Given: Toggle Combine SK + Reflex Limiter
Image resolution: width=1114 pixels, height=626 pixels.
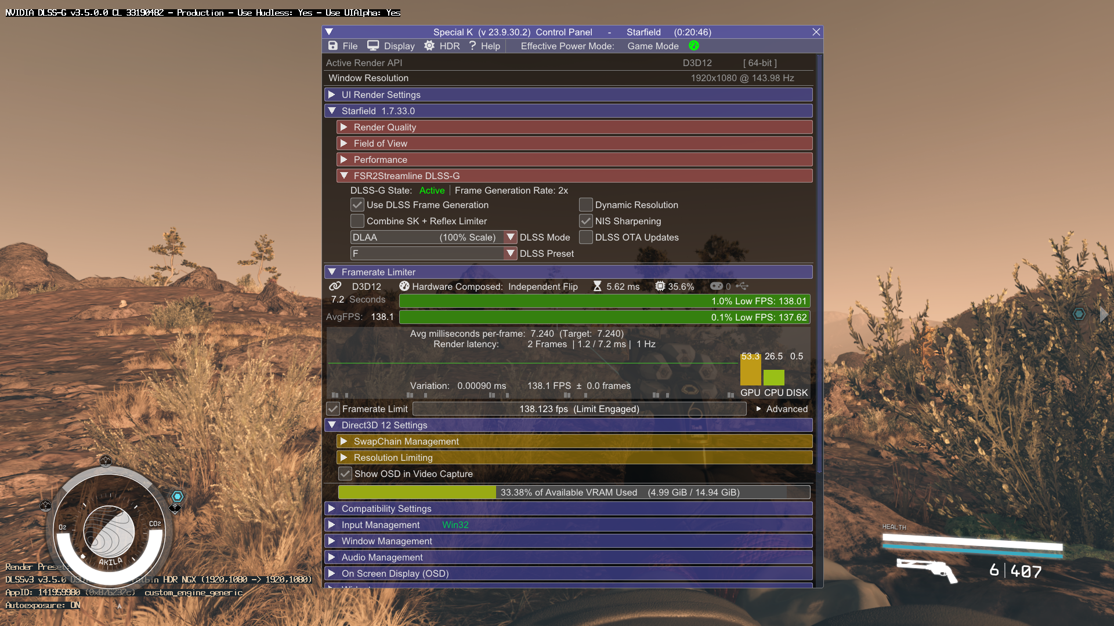Looking at the screenshot, I should 357,221.
